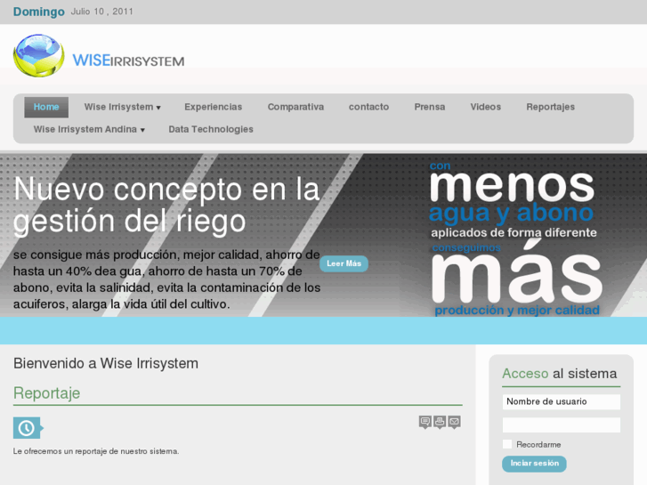Open the Reportaje article heading link
The width and height of the screenshot is (647, 485).
[46, 393]
